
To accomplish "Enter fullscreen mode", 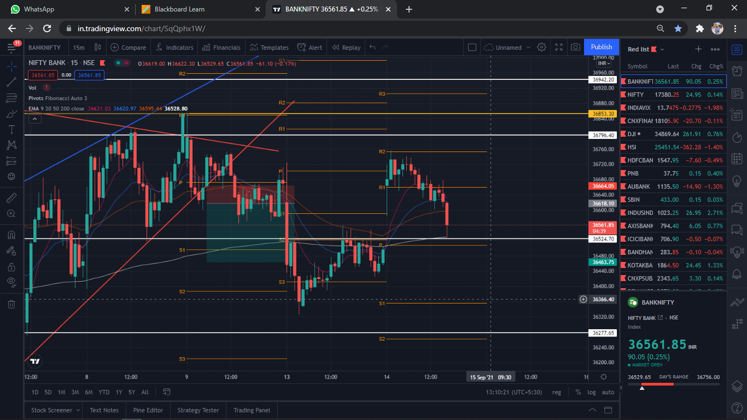I will point(559,48).
